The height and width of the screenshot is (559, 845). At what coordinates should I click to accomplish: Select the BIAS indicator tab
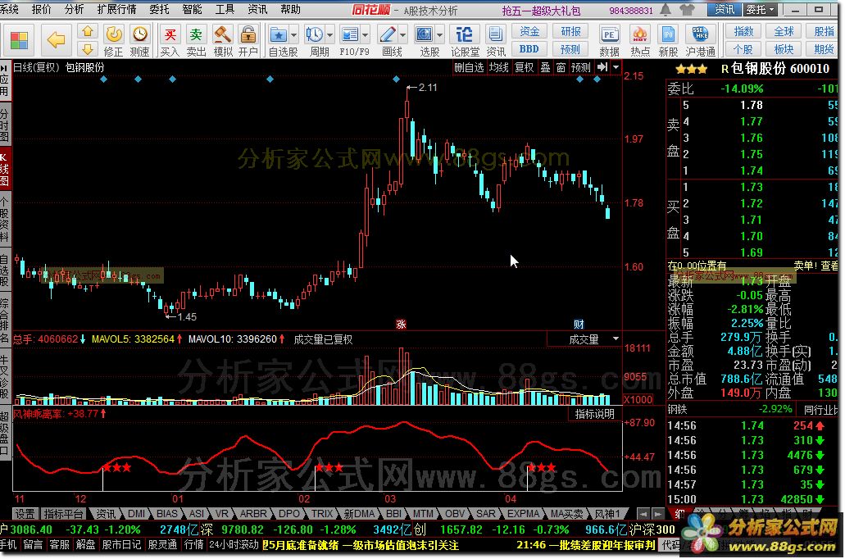point(167,514)
